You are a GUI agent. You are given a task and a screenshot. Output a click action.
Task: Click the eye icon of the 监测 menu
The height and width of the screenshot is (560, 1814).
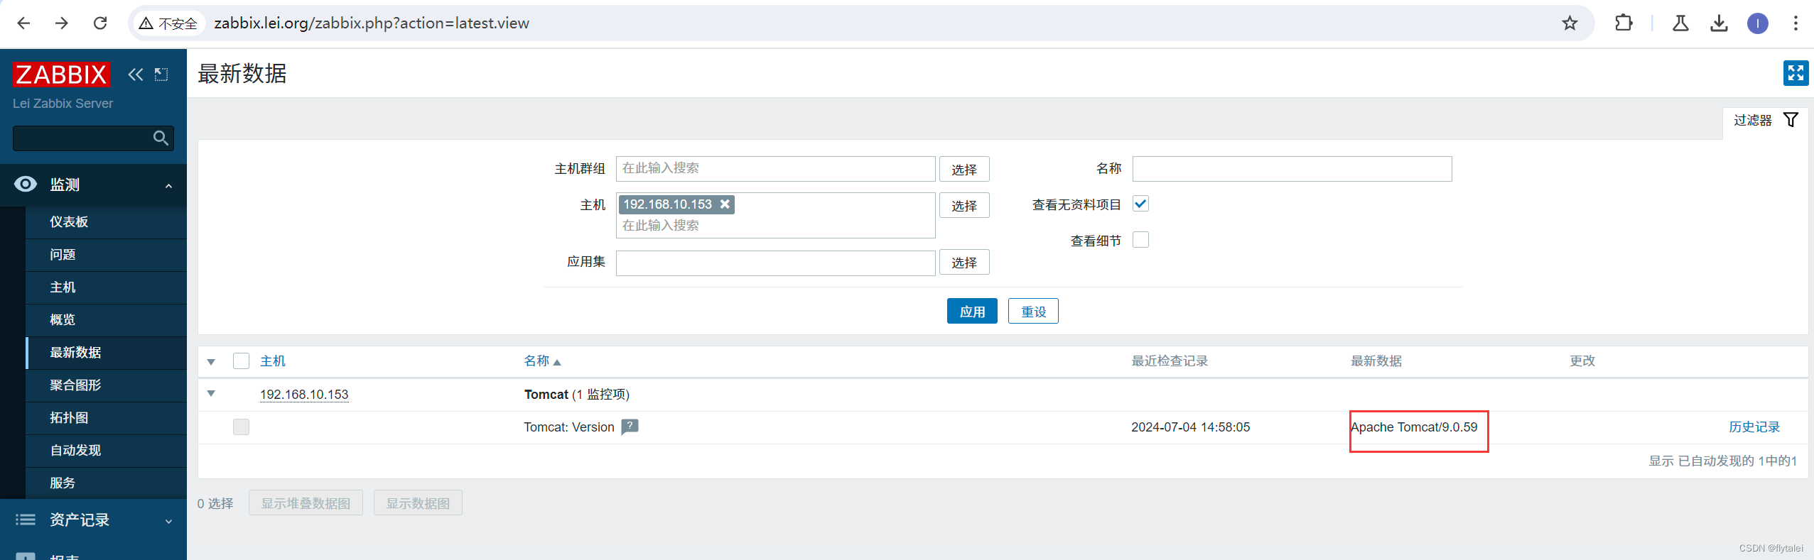coord(26,185)
